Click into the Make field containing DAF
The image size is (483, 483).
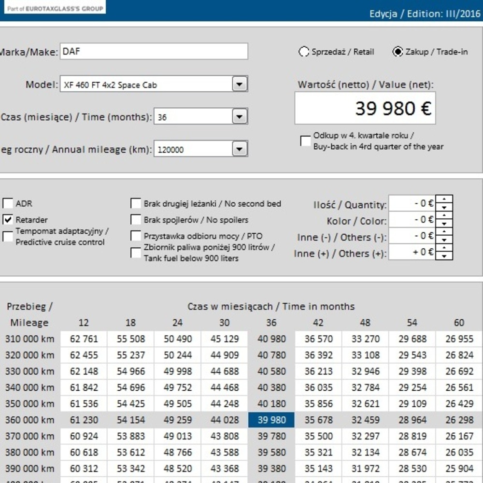click(154, 51)
